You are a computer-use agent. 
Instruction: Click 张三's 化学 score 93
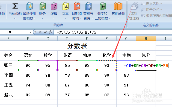click(107, 65)
